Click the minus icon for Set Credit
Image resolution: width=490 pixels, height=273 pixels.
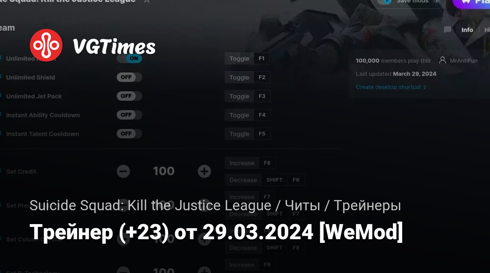[x=123, y=172]
